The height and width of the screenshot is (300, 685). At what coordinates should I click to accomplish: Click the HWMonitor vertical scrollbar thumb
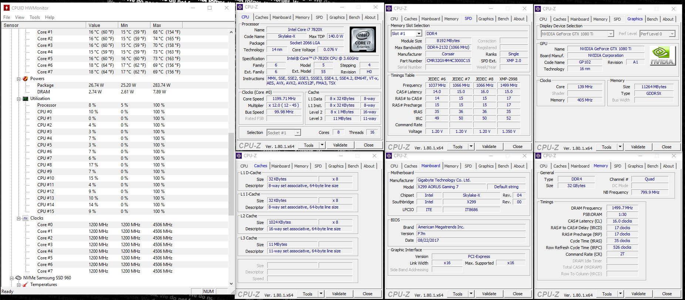click(x=231, y=173)
